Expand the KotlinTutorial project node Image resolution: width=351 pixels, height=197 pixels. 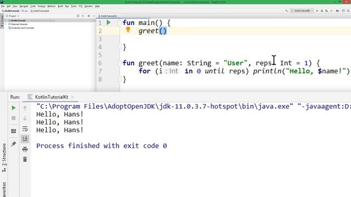[x=6, y=21]
